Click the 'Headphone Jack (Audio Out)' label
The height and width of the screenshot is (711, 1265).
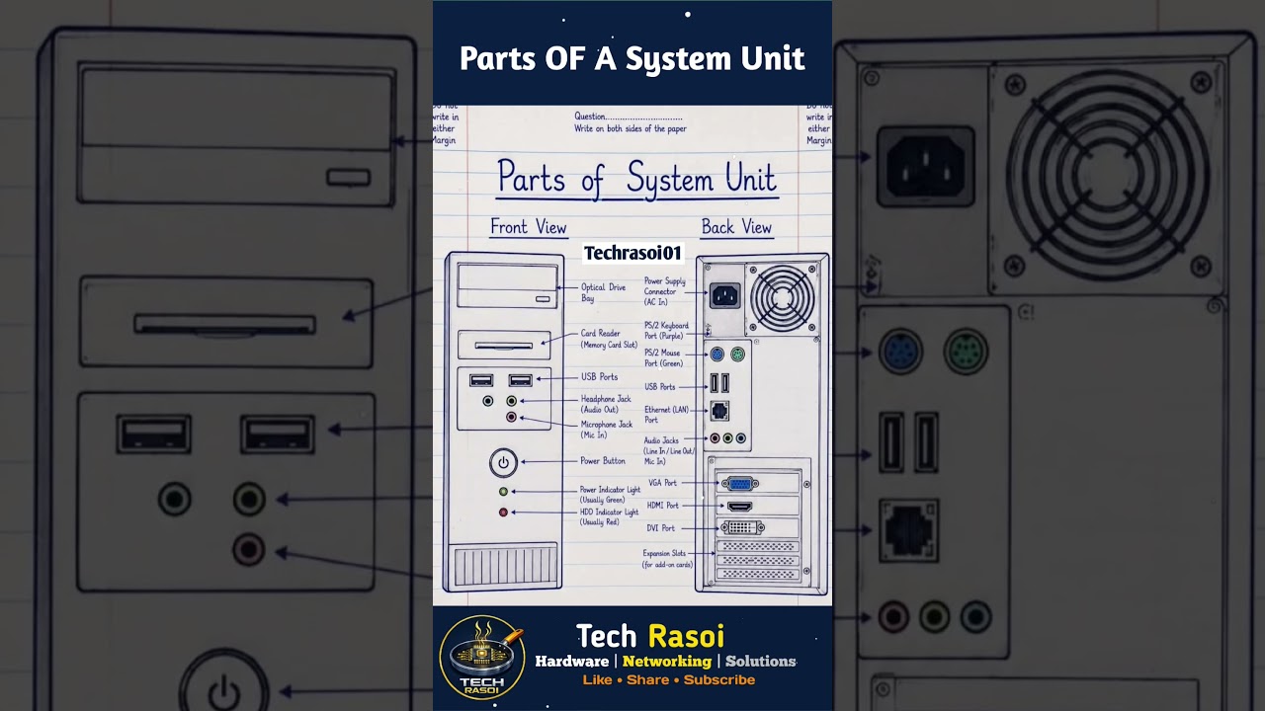click(606, 404)
